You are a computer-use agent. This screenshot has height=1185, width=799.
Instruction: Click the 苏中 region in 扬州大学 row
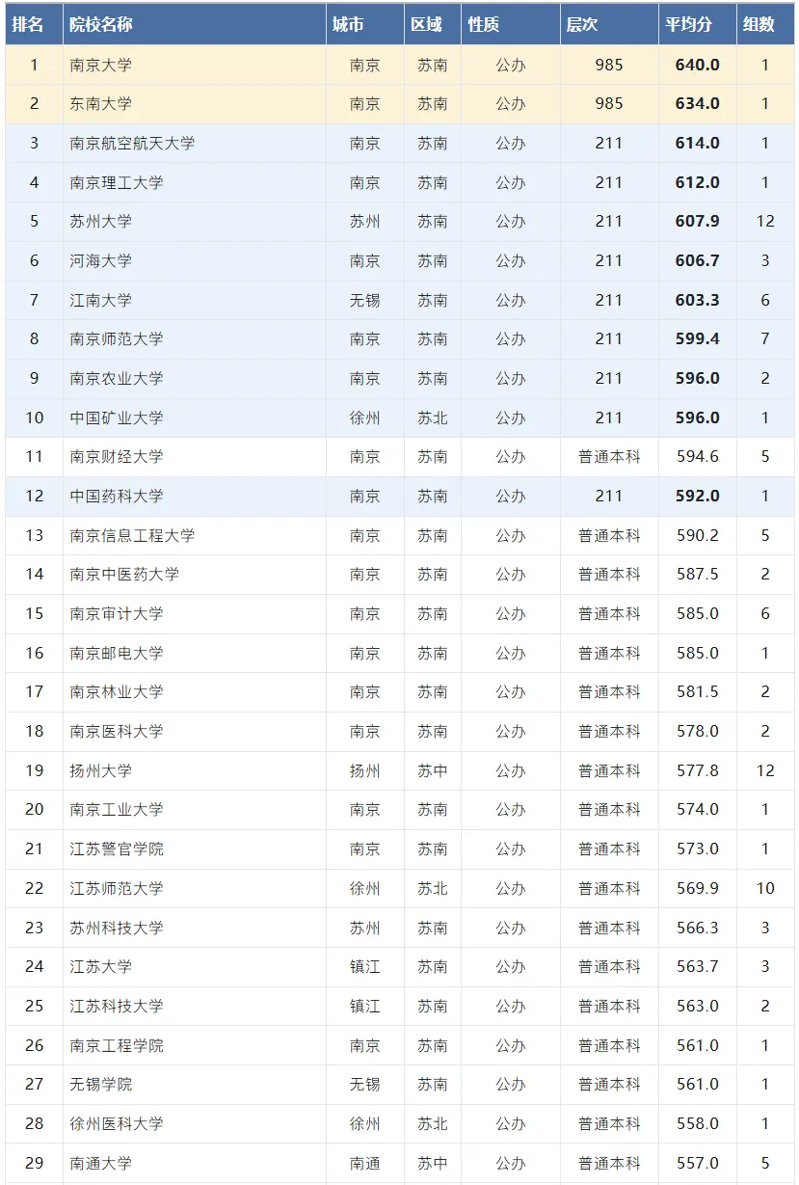pos(432,771)
